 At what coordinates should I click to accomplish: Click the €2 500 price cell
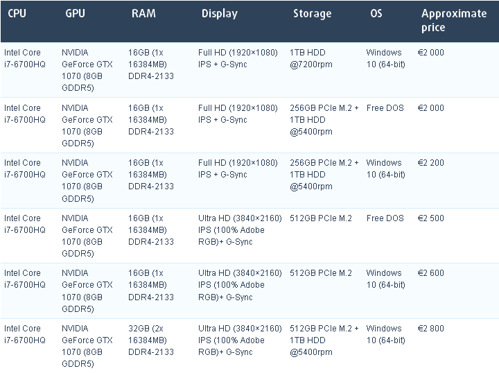click(x=431, y=218)
